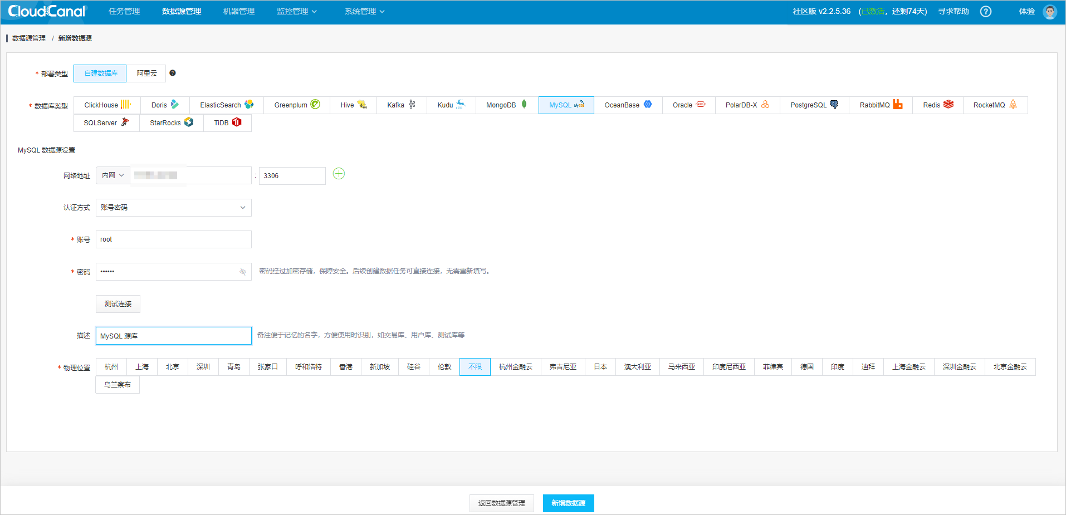This screenshot has width=1066, height=515.
Task: Open the help question-mark icon in top bar
Action: coord(985,11)
